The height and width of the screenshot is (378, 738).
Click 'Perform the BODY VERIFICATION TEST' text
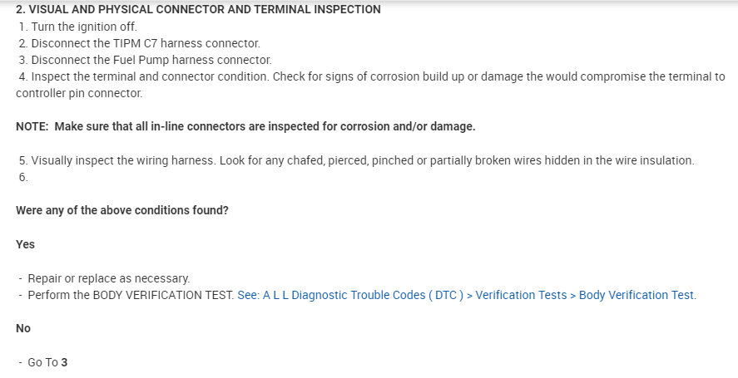coord(130,295)
